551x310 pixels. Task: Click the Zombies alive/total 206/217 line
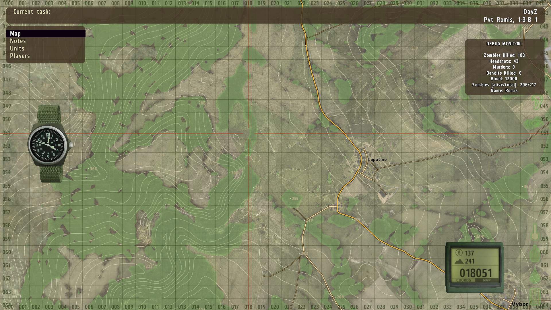coord(504,85)
